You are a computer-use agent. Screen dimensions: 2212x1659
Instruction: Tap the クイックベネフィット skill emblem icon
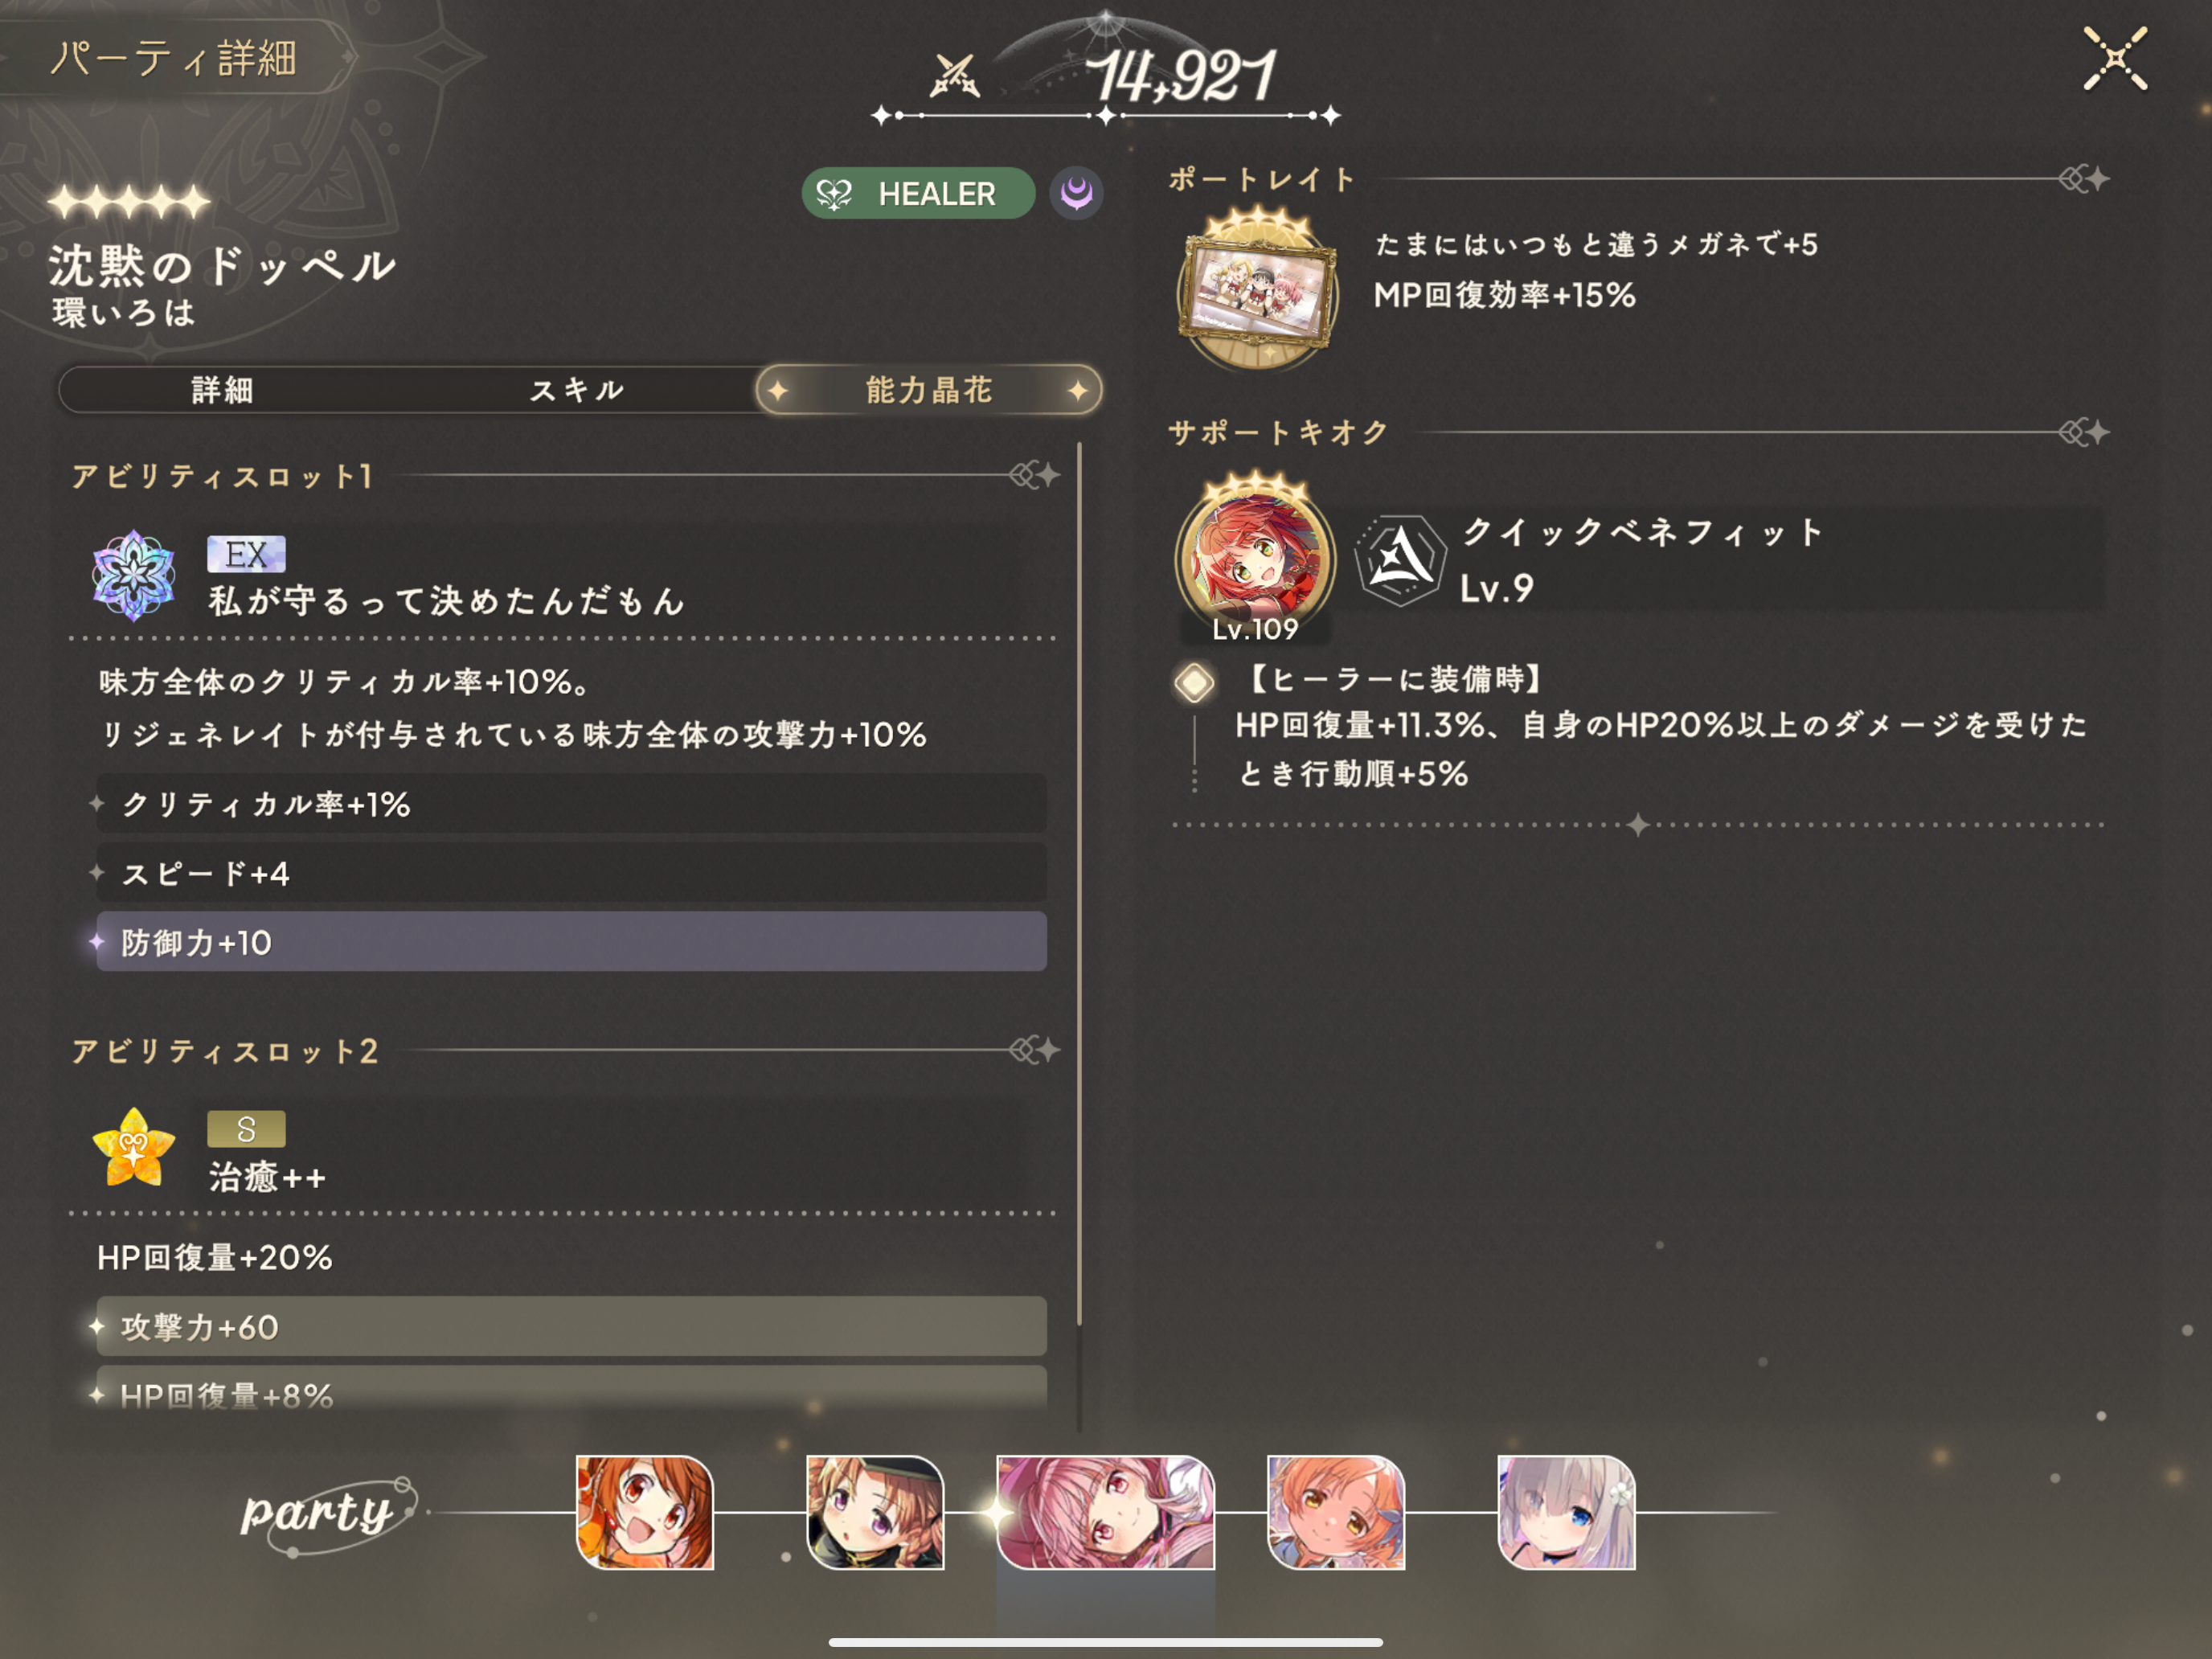(1400, 560)
